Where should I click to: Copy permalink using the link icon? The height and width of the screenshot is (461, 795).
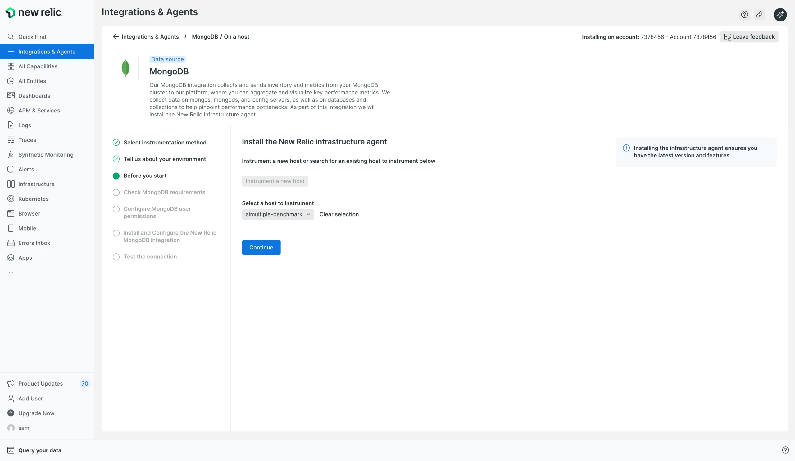(759, 15)
